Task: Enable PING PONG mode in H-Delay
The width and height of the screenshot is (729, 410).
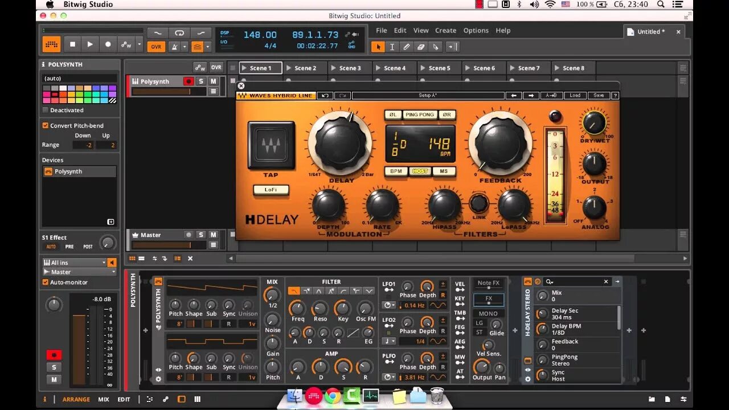Action: 420,114
